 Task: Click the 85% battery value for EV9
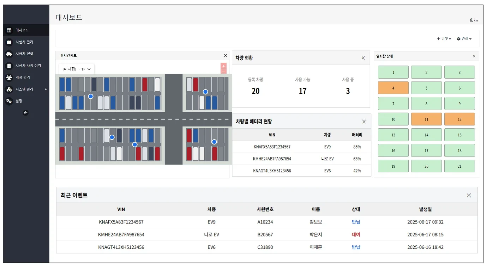tap(357, 147)
